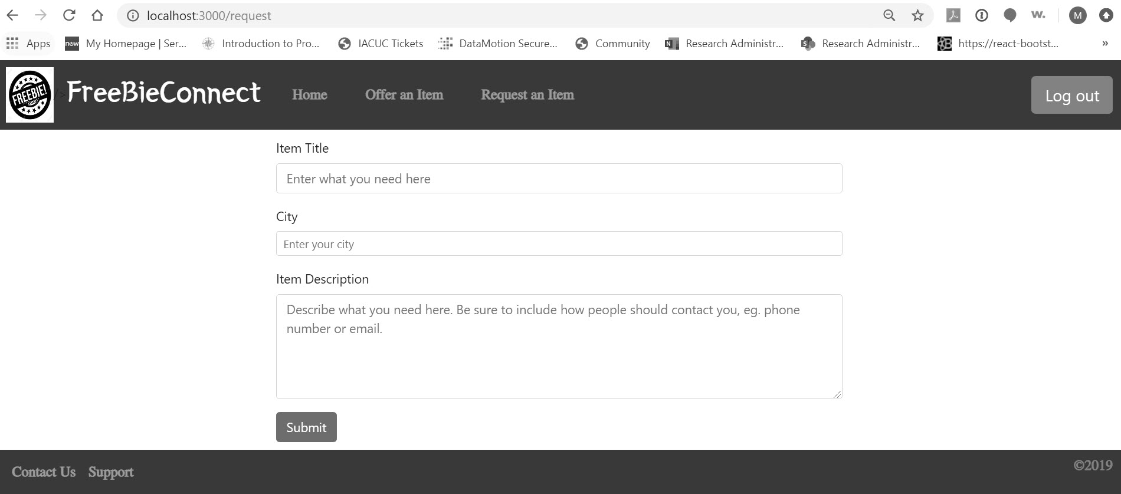Image resolution: width=1121 pixels, height=494 pixels.
Task: Click the FreeBieConnect brand title
Action: [x=163, y=93]
